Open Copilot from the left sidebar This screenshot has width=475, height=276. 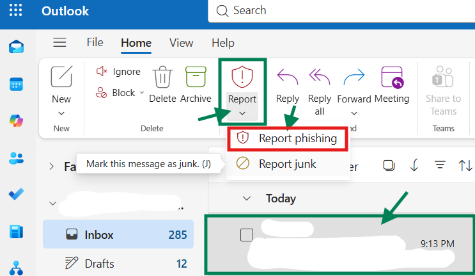[x=17, y=121]
